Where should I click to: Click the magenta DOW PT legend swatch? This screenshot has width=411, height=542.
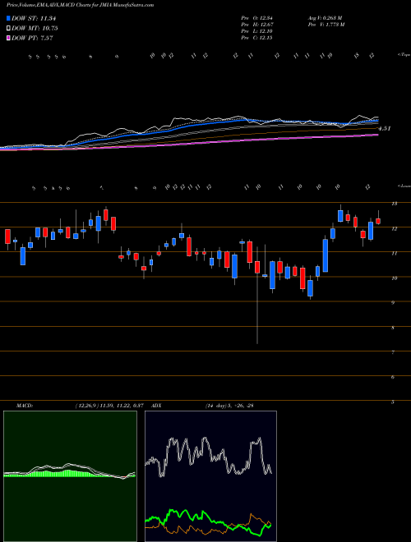click(x=8, y=38)
